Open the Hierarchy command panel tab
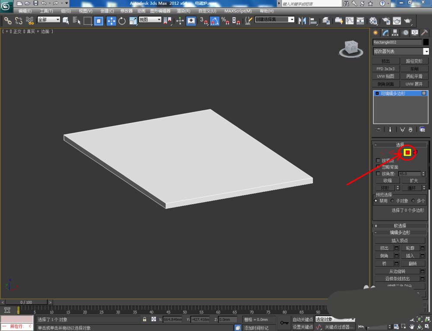This screenshot has height=331, width=432. [x=395, y=33]
